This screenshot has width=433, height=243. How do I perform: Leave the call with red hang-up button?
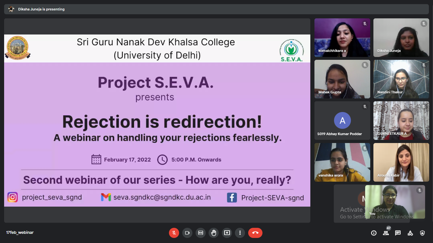click(x=255, y=233)
